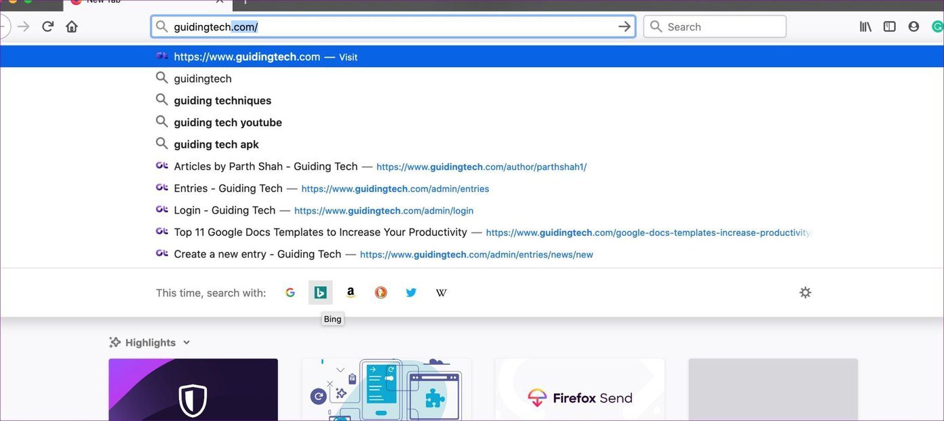Search this time with Google
The height and width of the screenshot is (421, 944).
290,293
